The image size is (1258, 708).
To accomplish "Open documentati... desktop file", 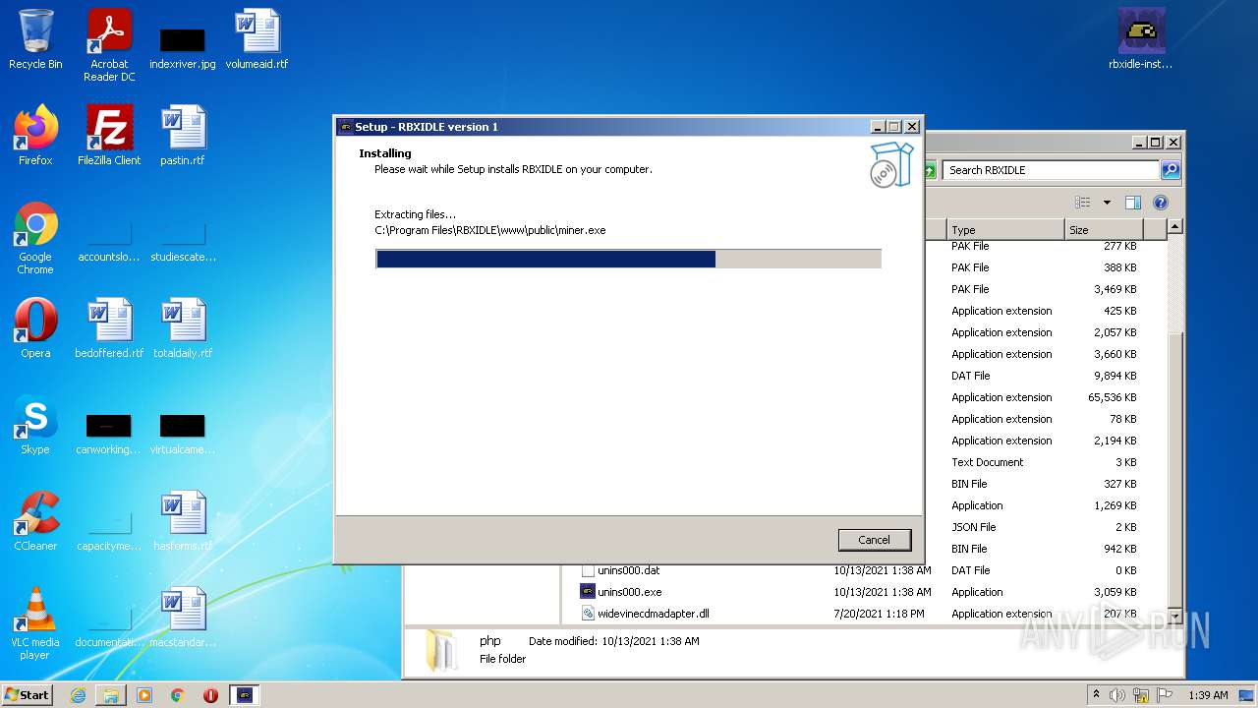I will pyautogui.click(x=109, y=624).
